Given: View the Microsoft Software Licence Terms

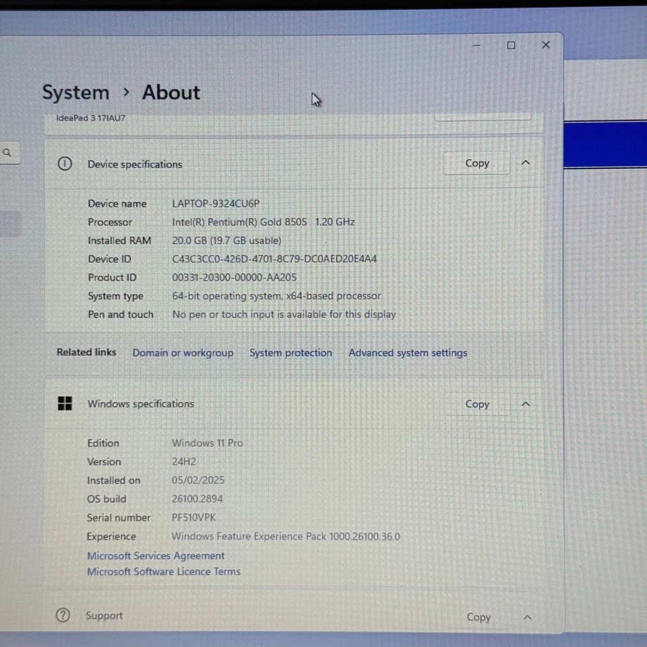Looking at the screenshot, I should [x=164, y=571].
